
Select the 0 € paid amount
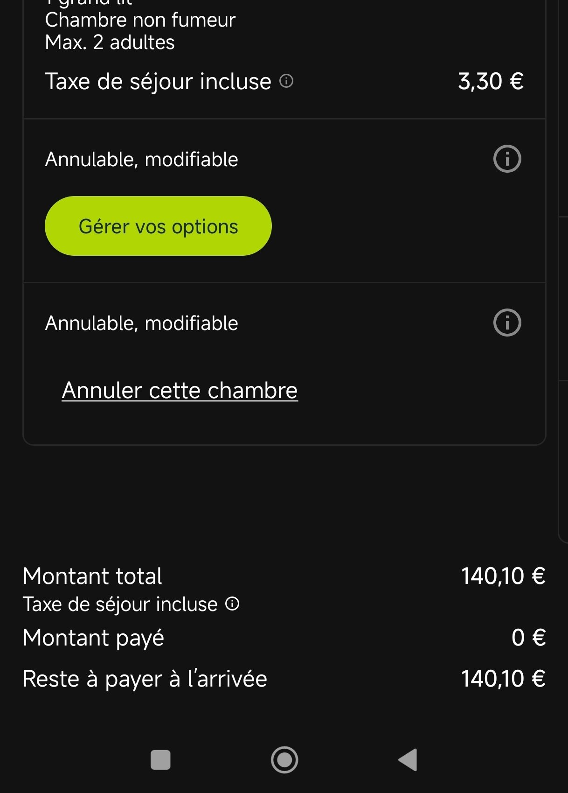point(528,638)
